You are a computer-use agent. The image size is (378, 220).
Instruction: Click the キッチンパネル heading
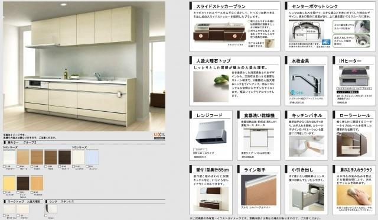coord(307,115)
